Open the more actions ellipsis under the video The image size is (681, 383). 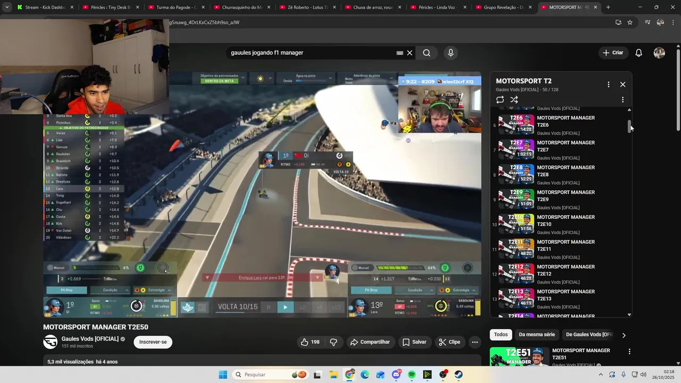point(475,342)
